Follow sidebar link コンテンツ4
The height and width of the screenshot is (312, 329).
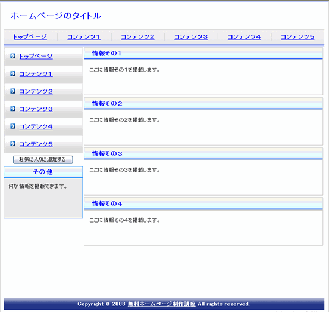click(x=36, y=126)
